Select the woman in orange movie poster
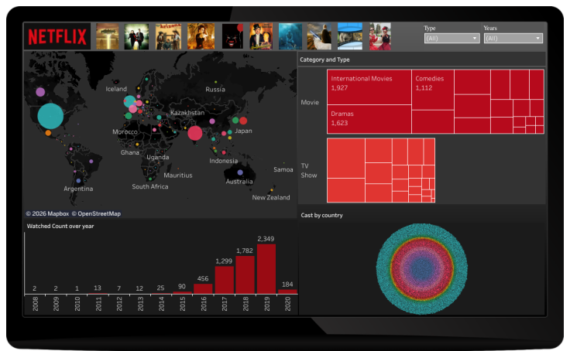Screen dimensions: 570x351 tap(201, 36)
